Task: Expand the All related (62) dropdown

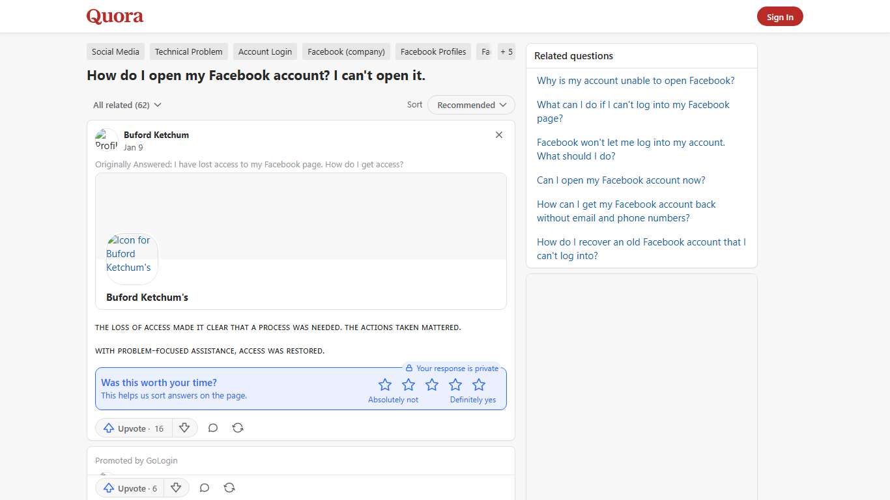Action: click(126, 105)
